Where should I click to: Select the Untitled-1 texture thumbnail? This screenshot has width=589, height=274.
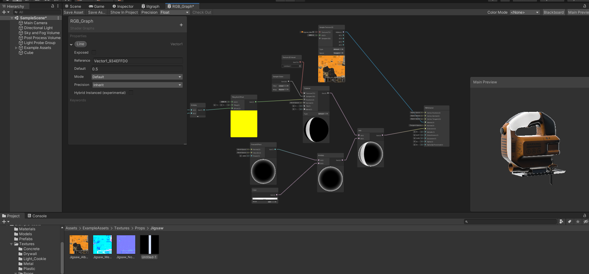click(x=149, y=245)
